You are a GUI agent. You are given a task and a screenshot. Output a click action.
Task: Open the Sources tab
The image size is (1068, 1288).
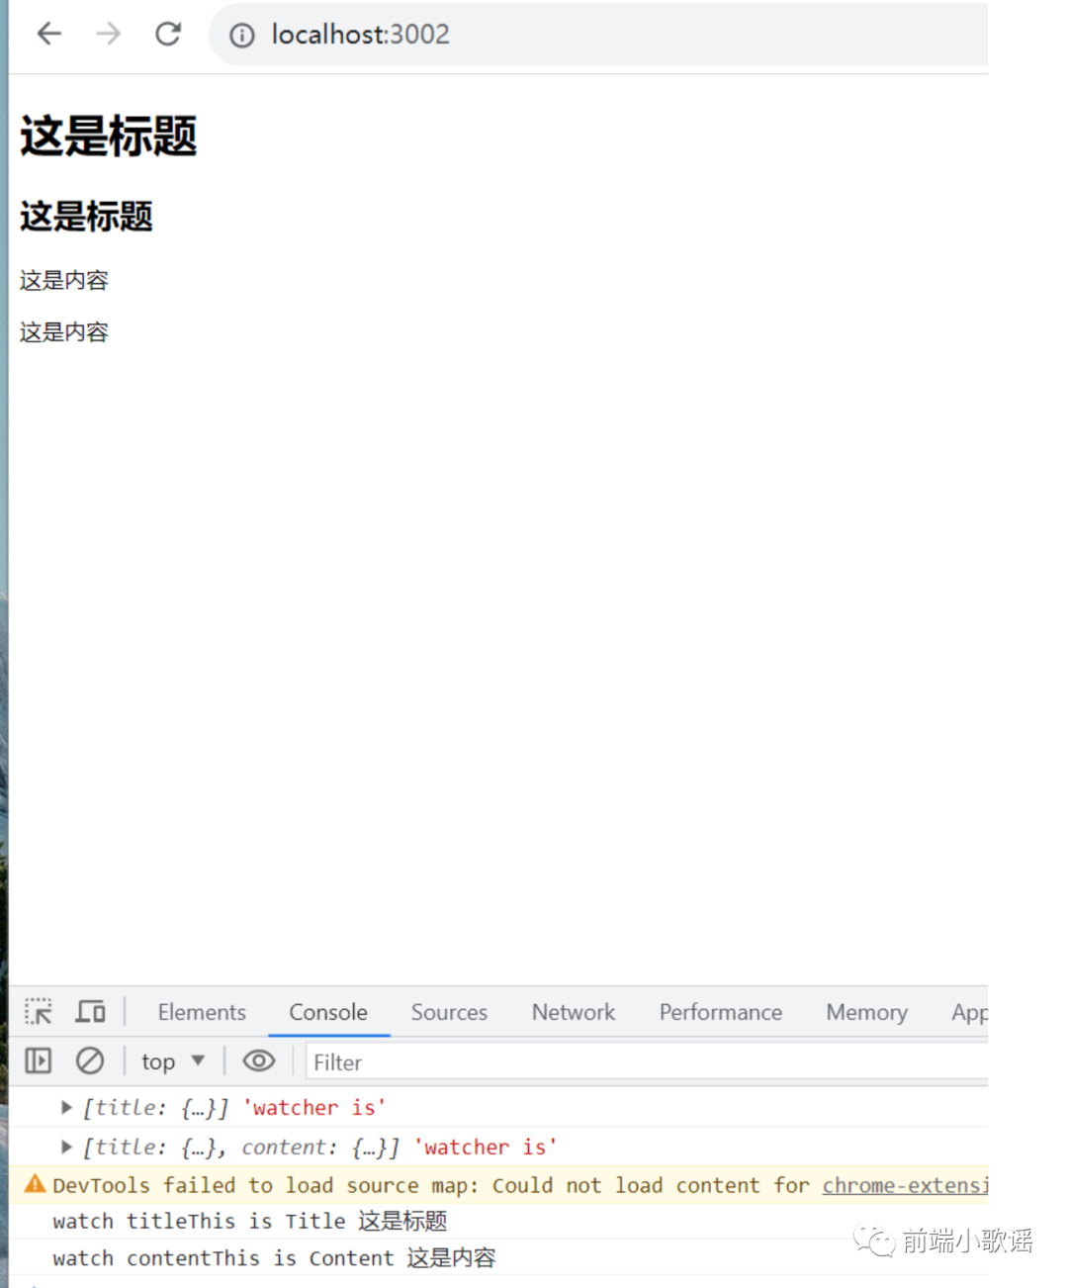[449, 1012]
